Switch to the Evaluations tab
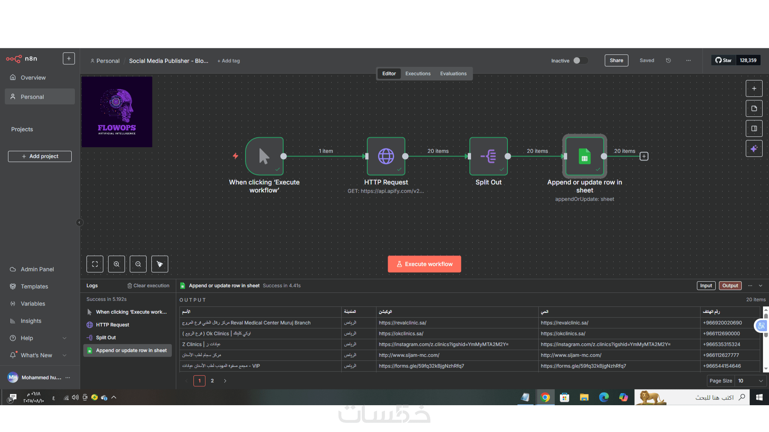The height and width of the screenshot is (432, 769). point(453,74)
